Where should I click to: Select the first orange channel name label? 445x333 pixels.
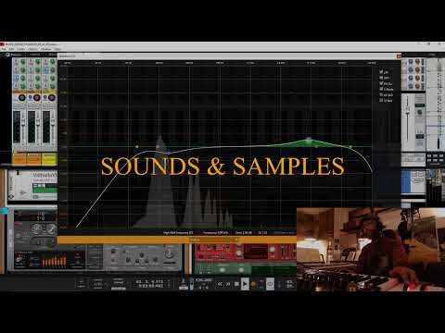[x=19, y=159]
